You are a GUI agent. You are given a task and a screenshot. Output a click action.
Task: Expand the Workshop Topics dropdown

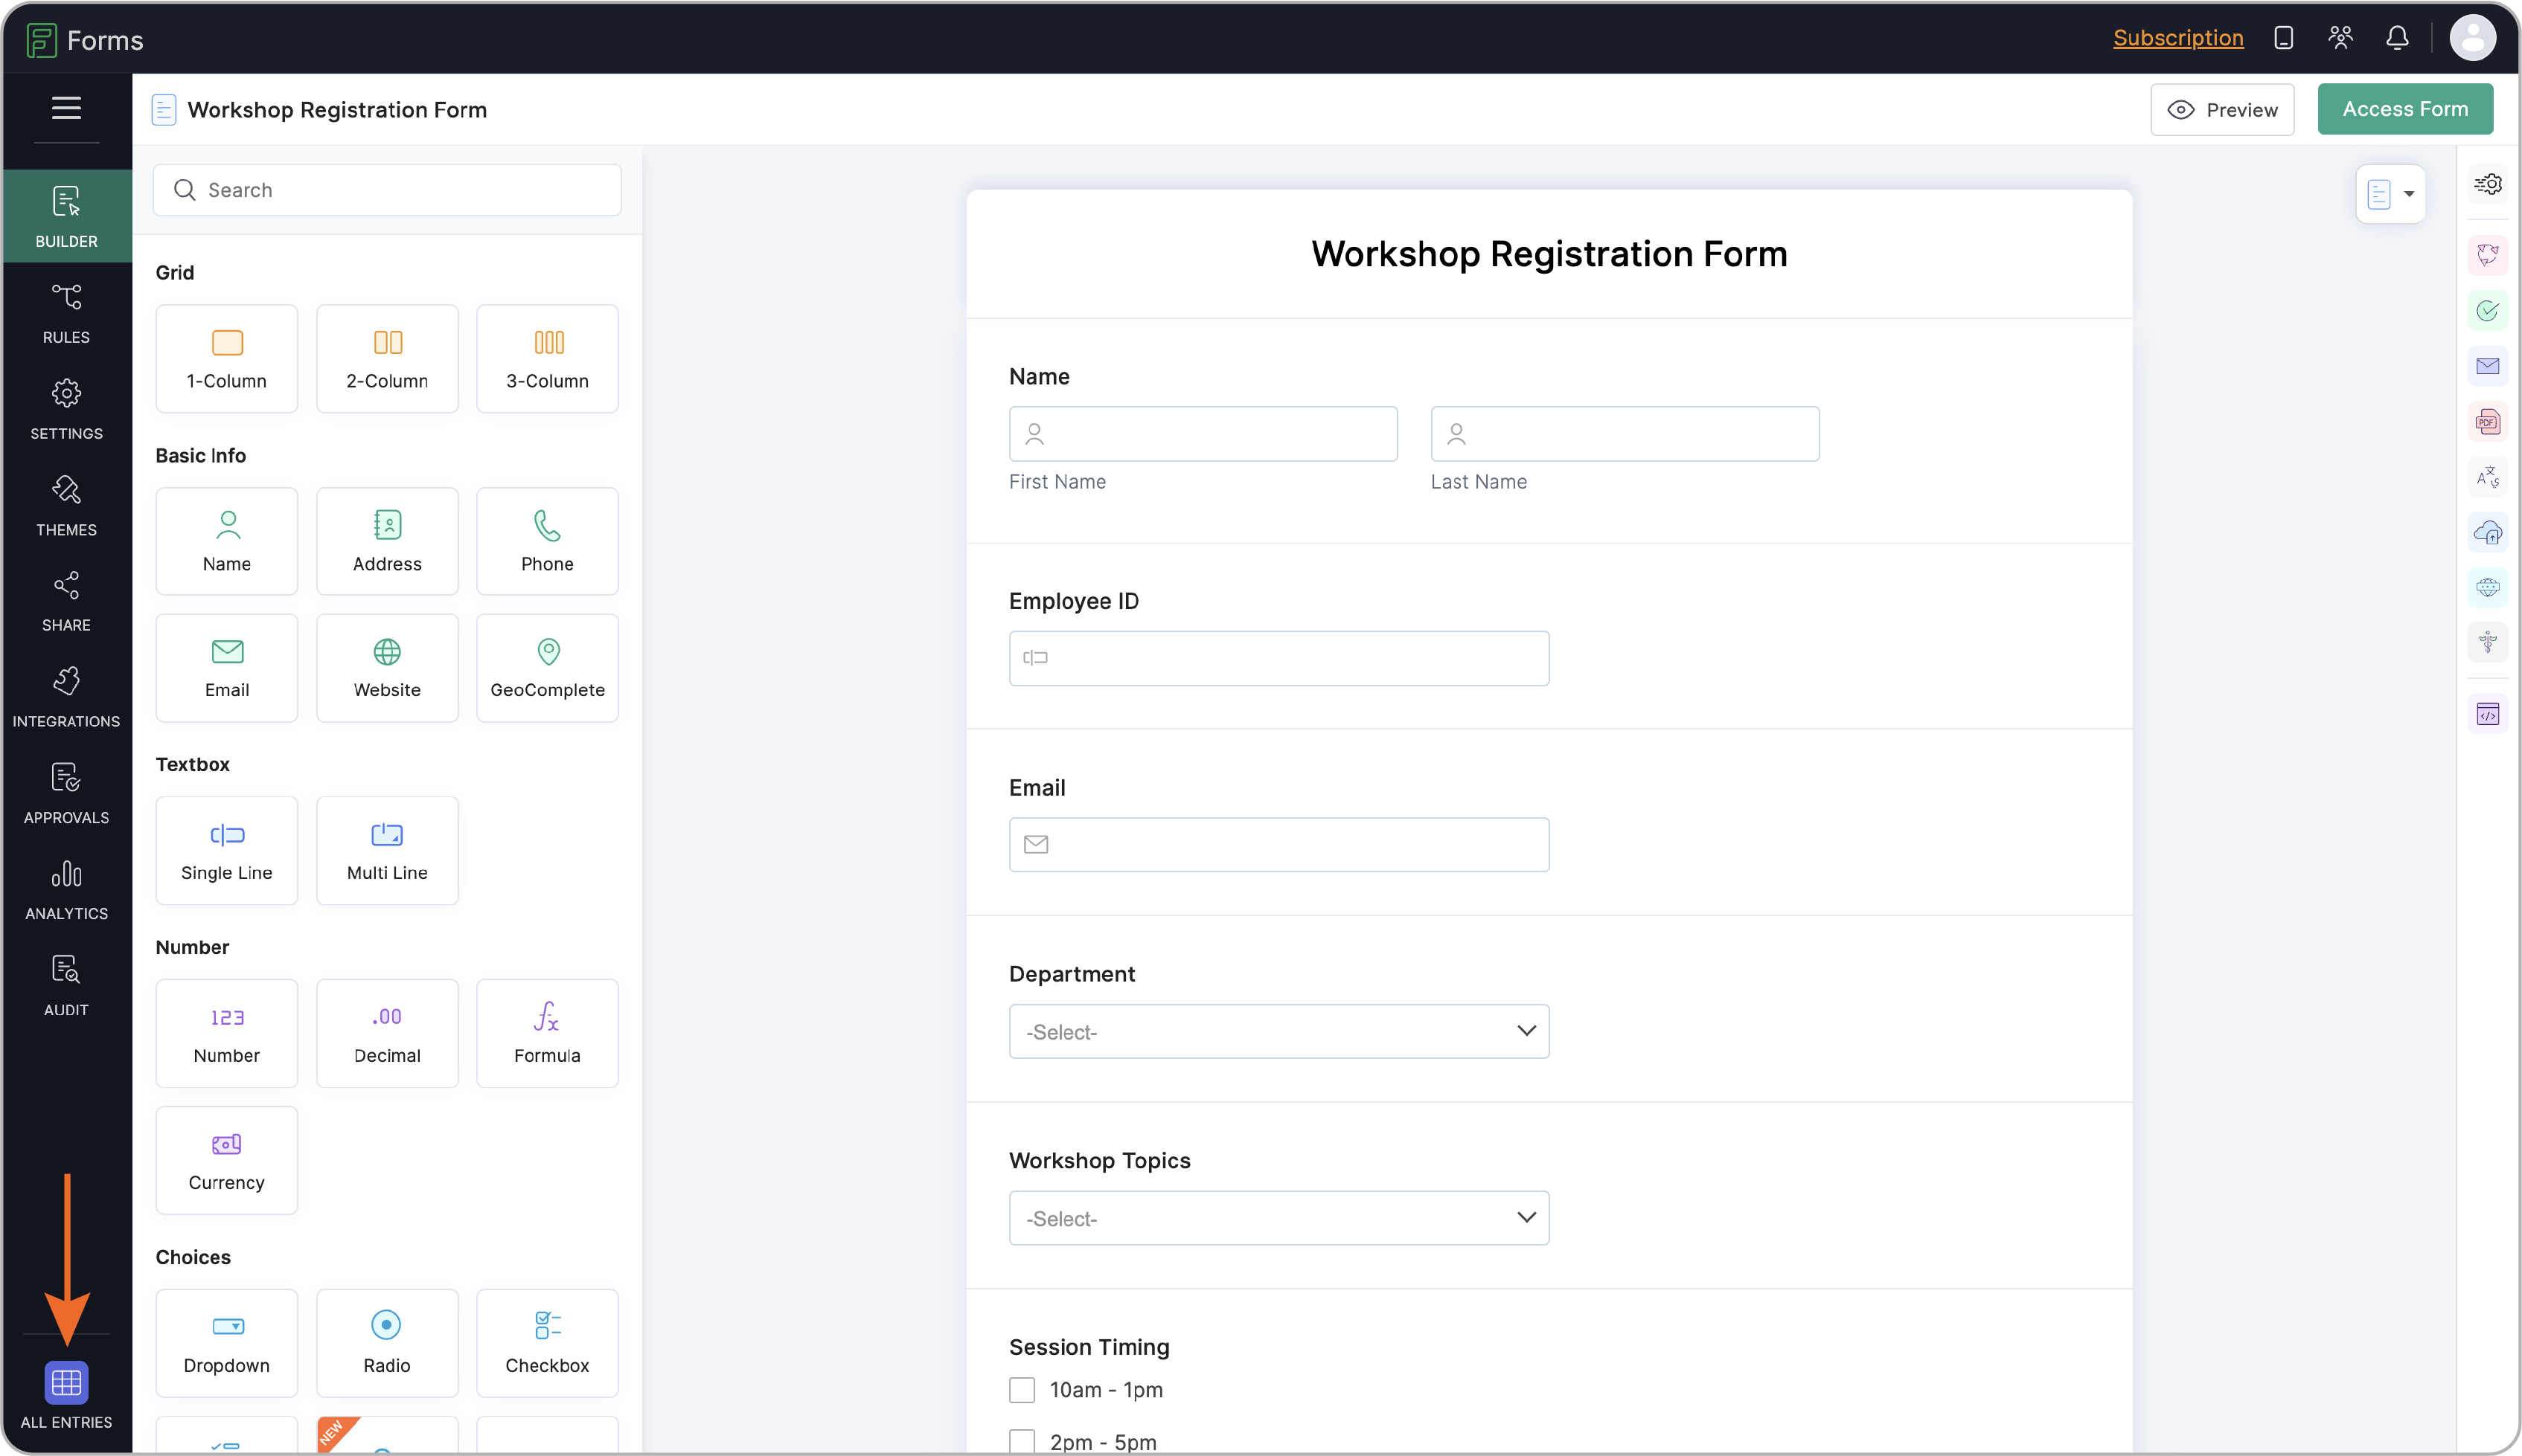coord(1279,1218)
